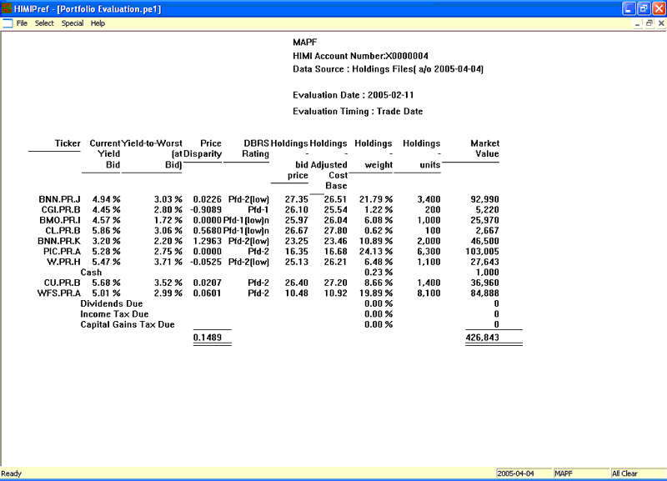Click the All Clear status bar pane
The width and height of the screenshot is (667, 481).
click(x=637, y=473)
